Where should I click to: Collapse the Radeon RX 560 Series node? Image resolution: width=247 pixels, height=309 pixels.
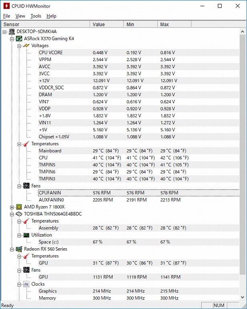[12, 249]
